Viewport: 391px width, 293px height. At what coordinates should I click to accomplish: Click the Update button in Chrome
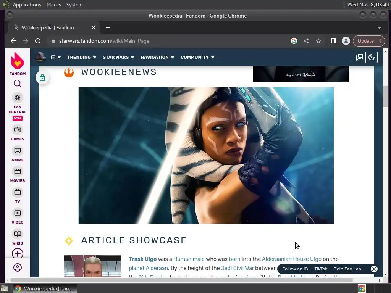(x=365, y=41)
